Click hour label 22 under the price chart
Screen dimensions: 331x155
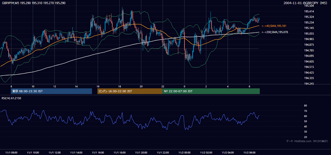163,86
